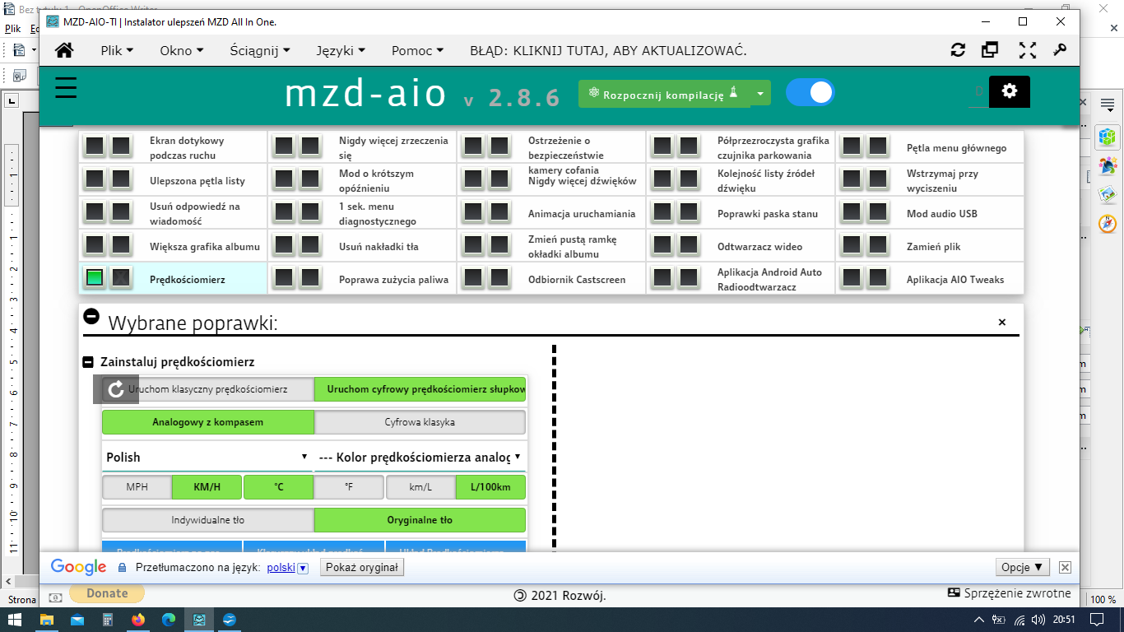
Task: Open the Polish language dropdown
Action: (207, 457)
